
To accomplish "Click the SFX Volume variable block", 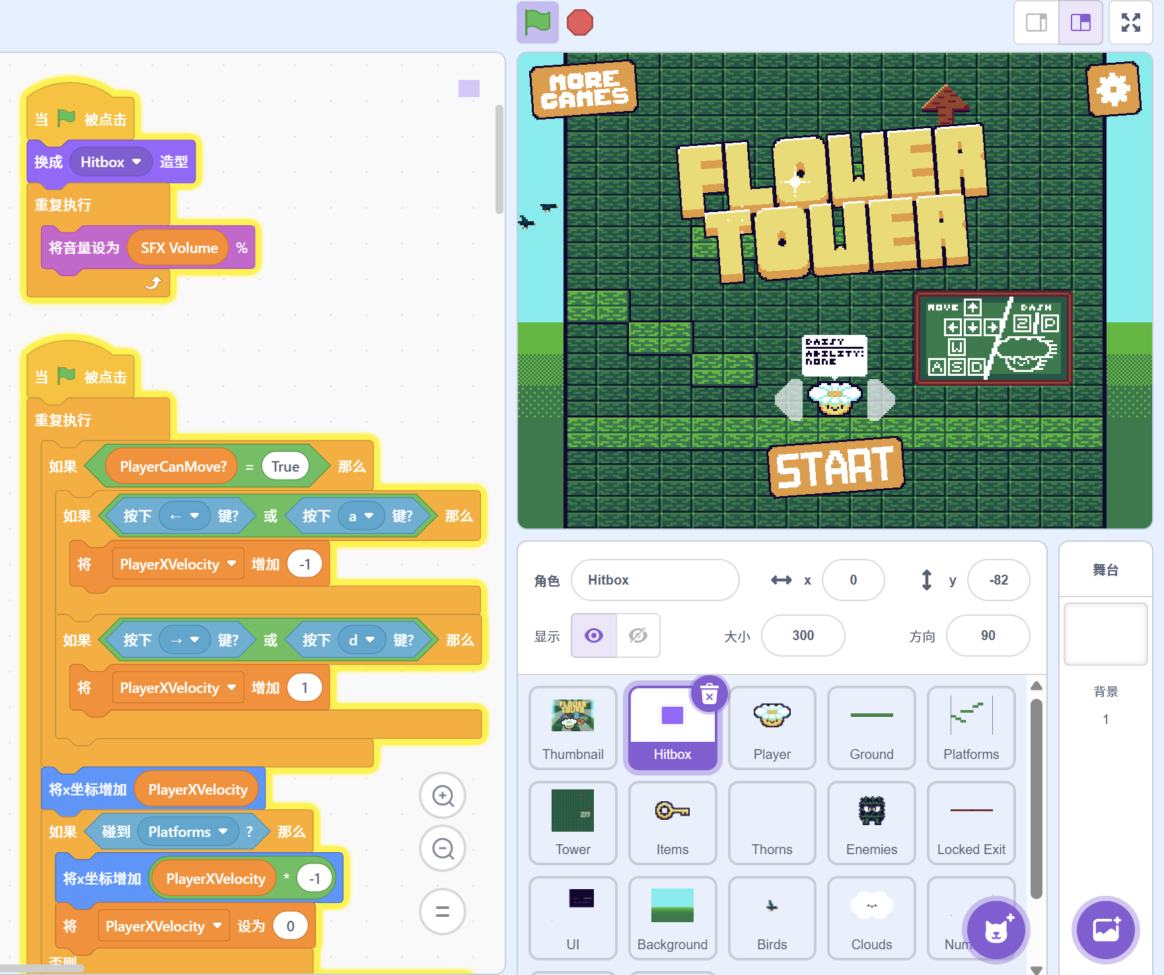I will coord(179,248).
